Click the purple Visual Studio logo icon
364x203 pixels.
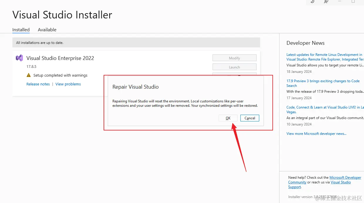click(x=19, y=58)
